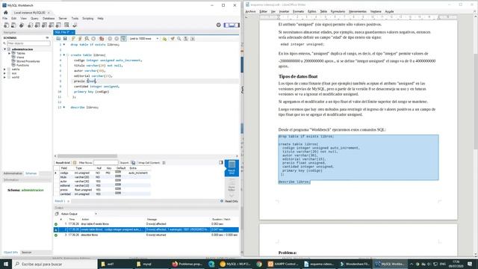Screen dimensions: 478x269
Task: Click the Export recordset icon
Action: [133, 163]
